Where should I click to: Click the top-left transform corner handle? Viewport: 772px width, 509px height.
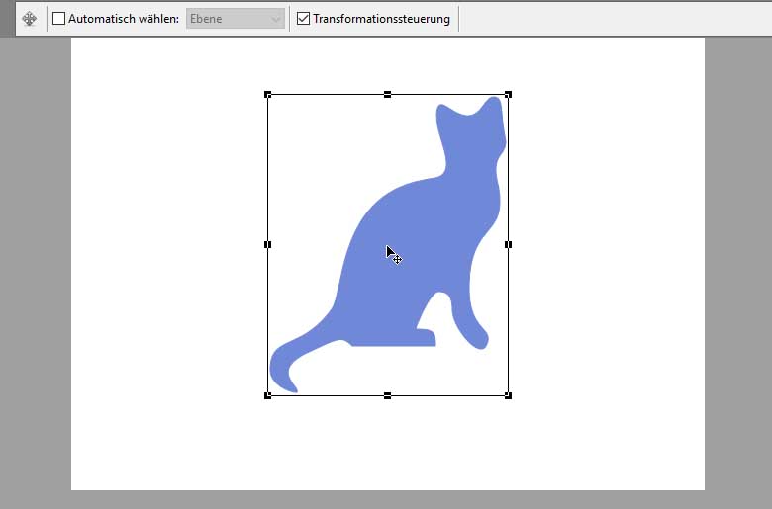coord(268,95)
